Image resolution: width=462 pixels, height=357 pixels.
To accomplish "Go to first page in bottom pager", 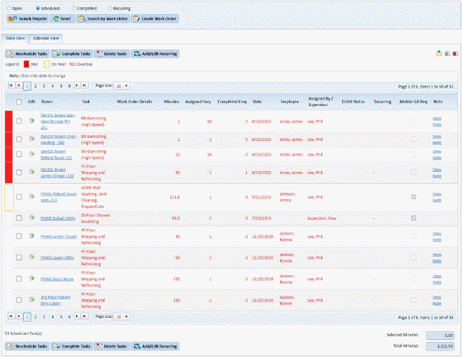I will point(10,316).
